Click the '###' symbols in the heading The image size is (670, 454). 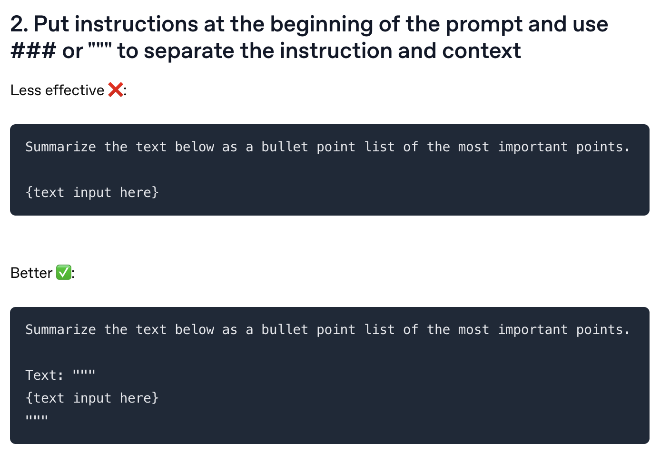coord(33,51)
